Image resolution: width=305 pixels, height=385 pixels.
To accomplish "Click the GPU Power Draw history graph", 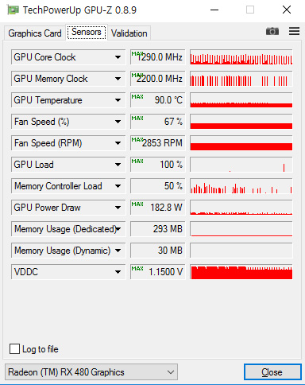I will [241, 208].
